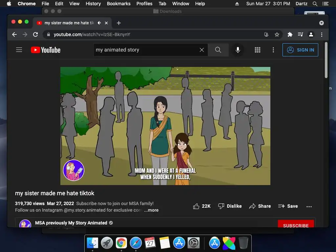Open the YouTube apps grid
Screen dimensions: 336x252
(x=258, y=50)
